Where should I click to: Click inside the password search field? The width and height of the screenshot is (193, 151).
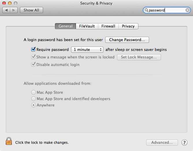[166, 10]
